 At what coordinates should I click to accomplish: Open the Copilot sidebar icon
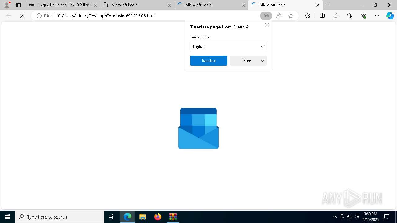click(x=390, y=16)
